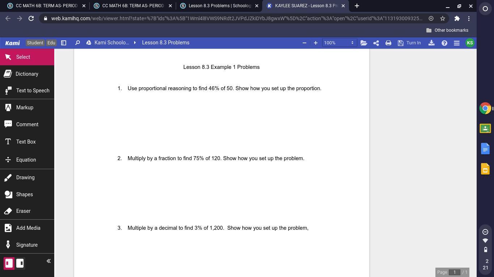Open the Text to Speech tool

(x=27, y=91)
